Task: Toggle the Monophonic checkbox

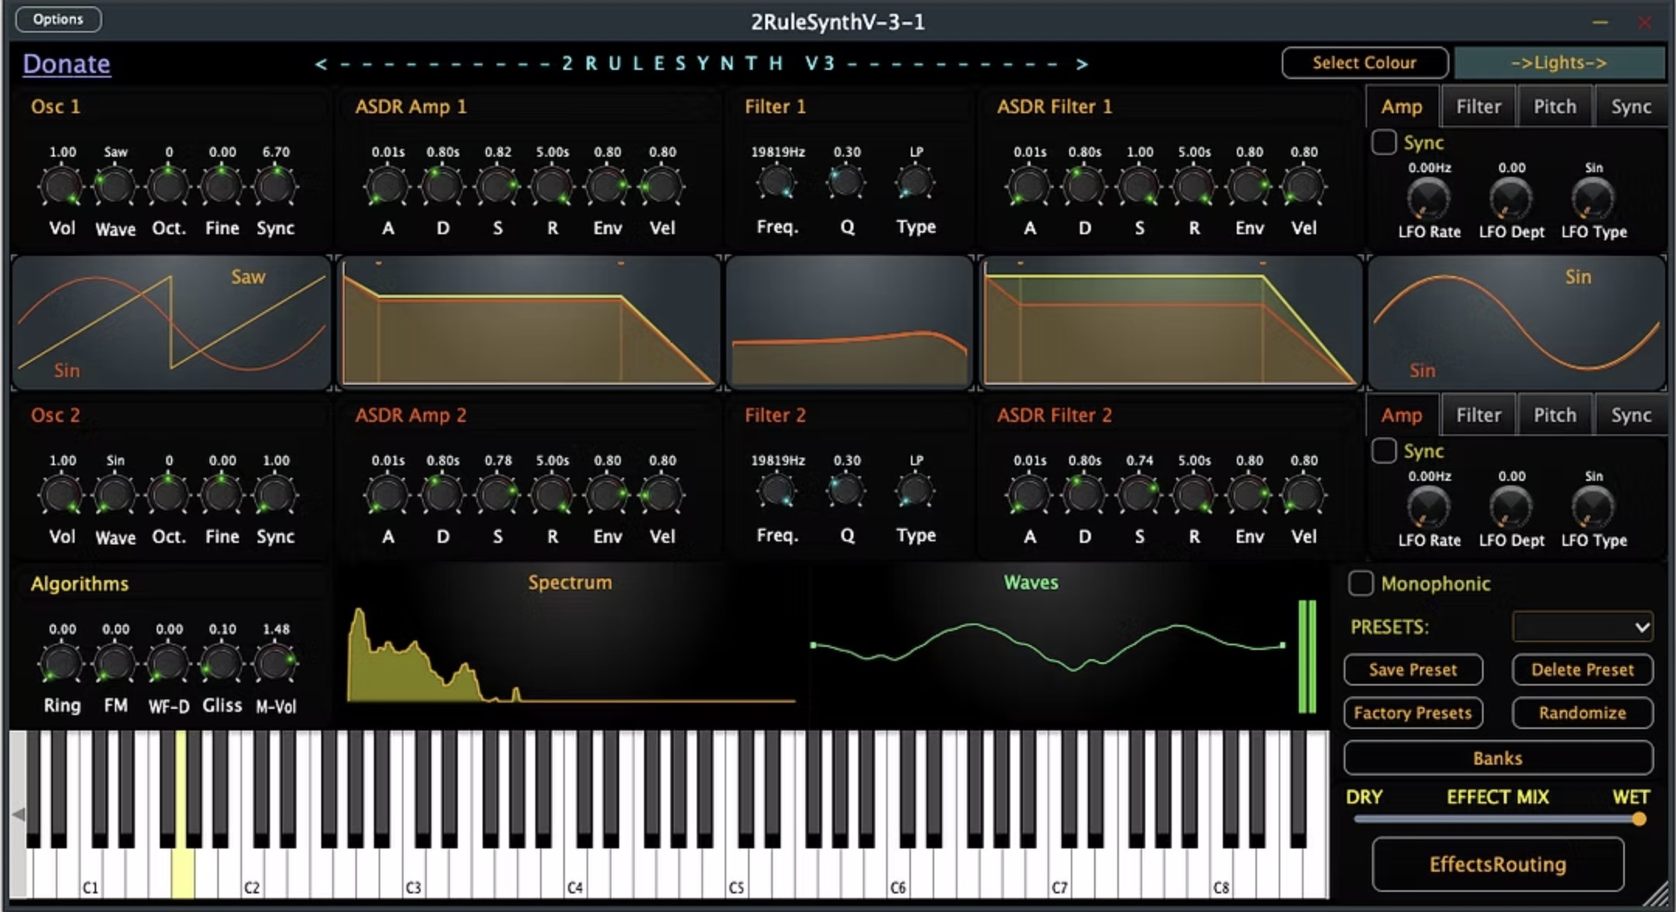Action: pyautogui.click(x=1361, y=583)
